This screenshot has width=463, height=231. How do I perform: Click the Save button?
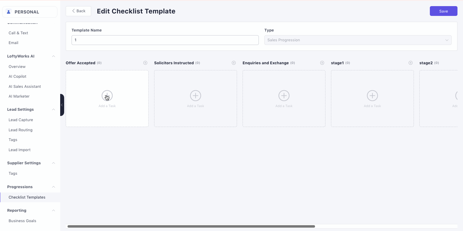443,11
